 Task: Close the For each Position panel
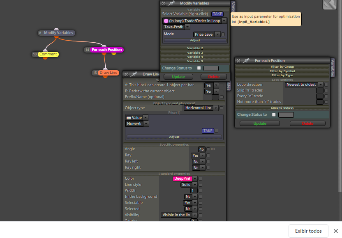(x=238, y=61)
